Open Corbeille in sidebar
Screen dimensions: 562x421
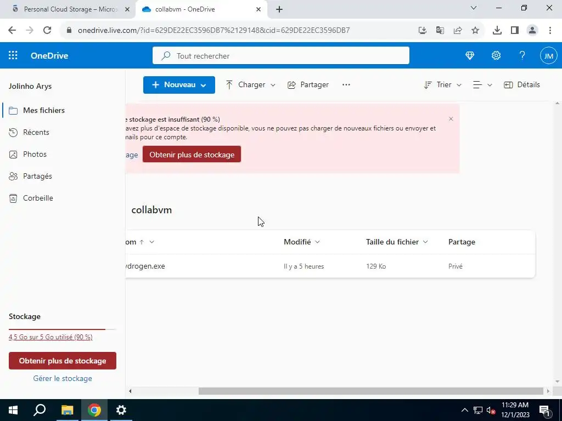coord(38,198)
